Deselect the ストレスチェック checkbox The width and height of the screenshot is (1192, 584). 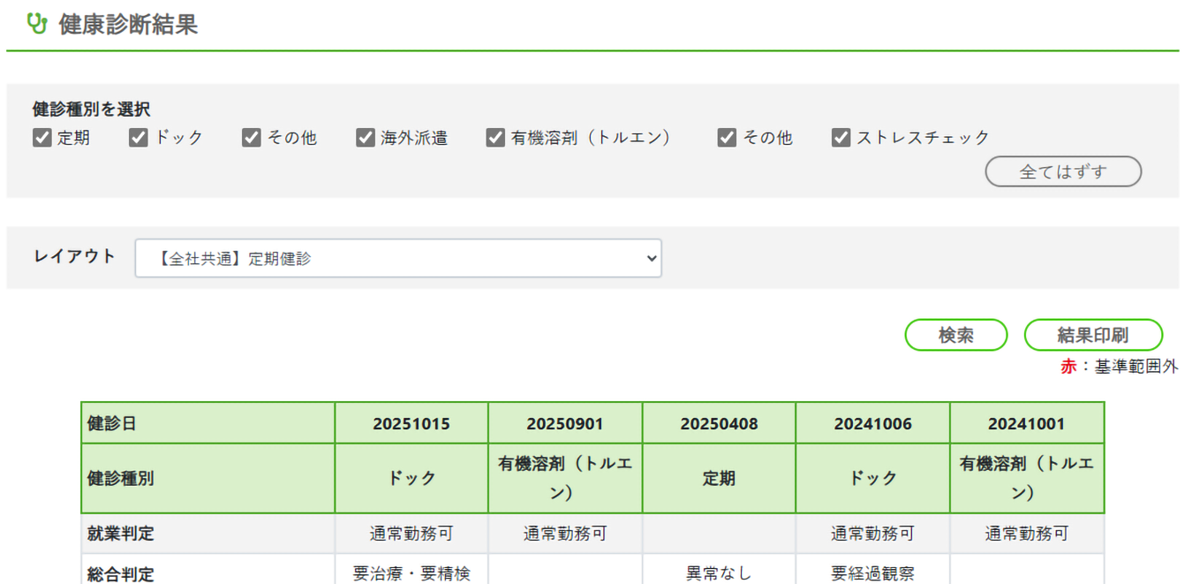tap(841, 137)
